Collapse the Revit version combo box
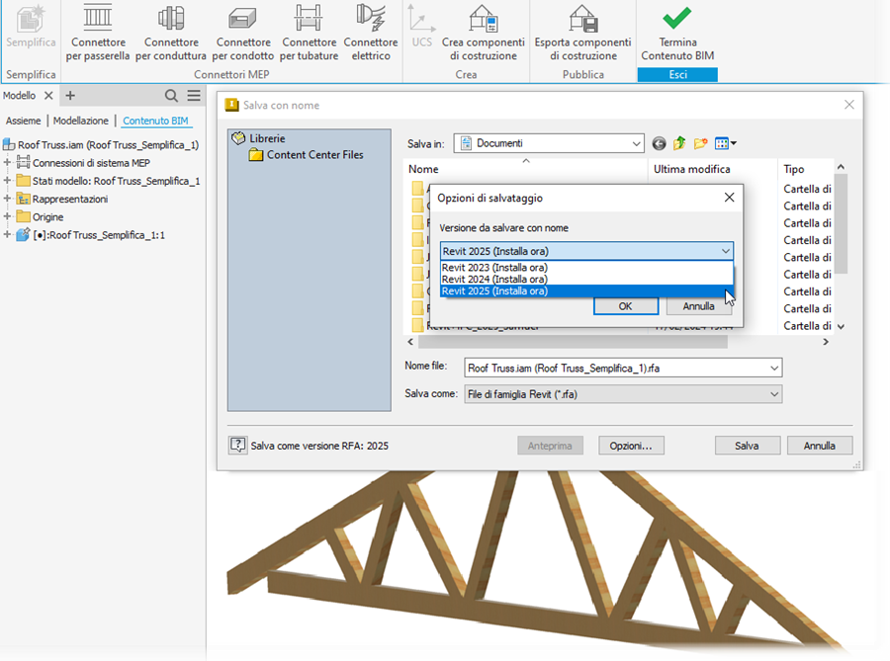The height and width of the screenshot is (661, 890). coord(726,251)
